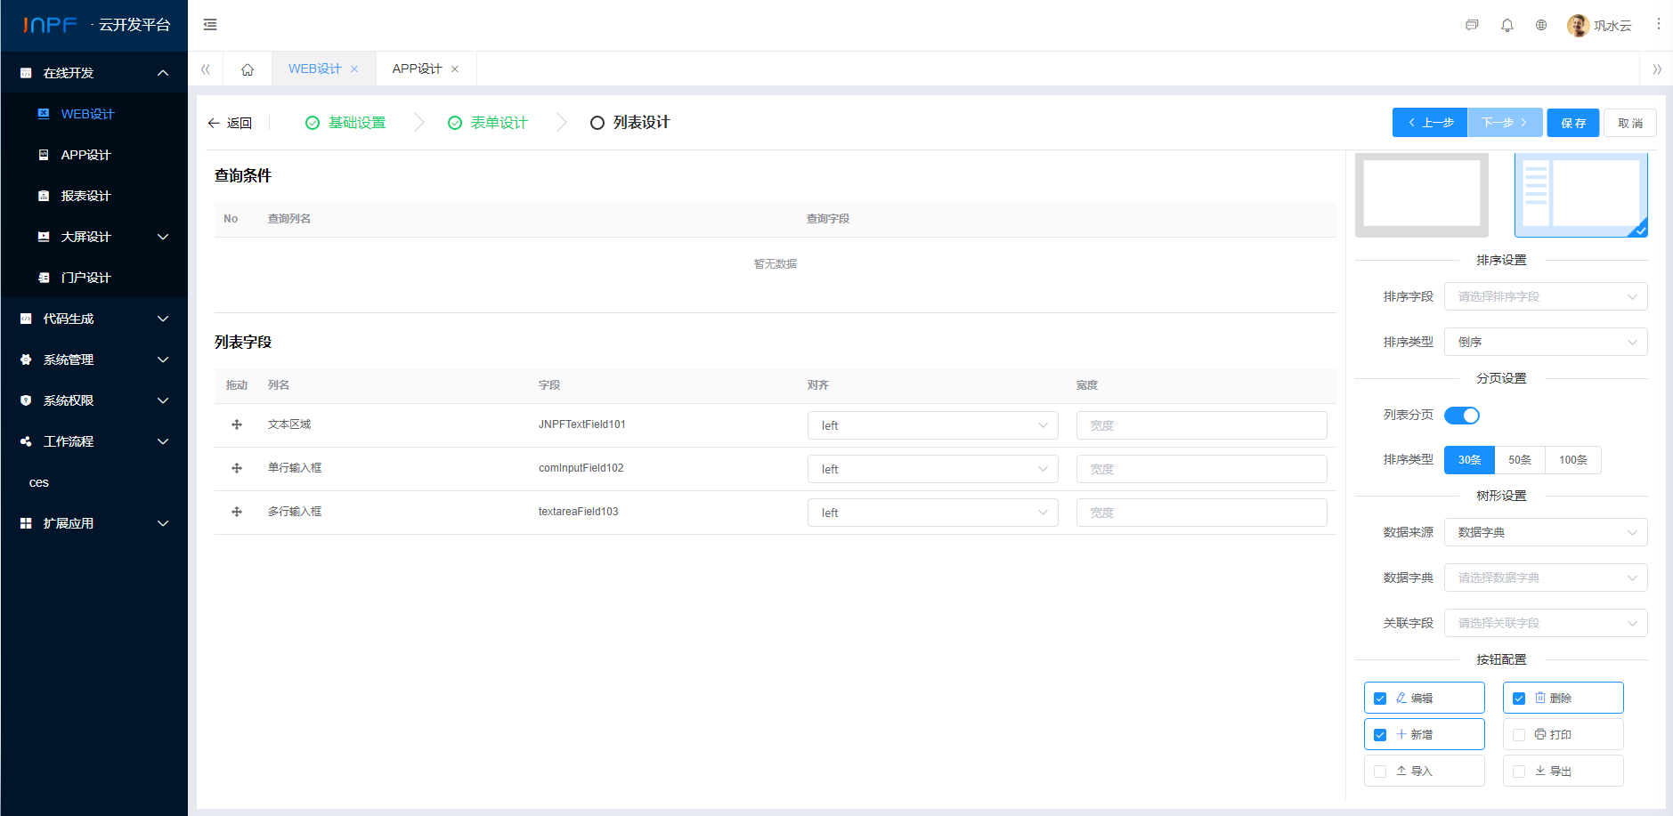1673x816 pixels.
Task: Open the 关联字段 dropdown
Action: coord(1546,623)
